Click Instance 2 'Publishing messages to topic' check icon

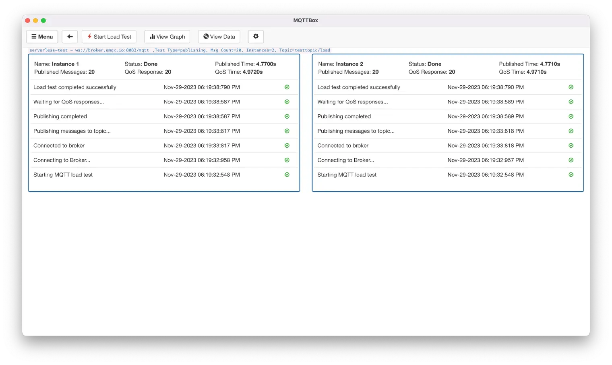(x=571, y=131)
